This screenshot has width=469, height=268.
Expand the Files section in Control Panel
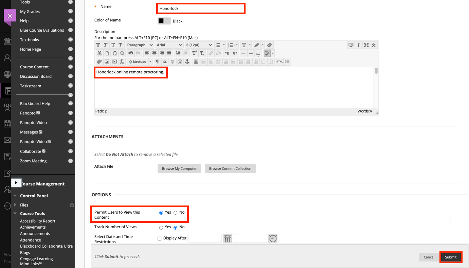pyautogui.click(x=15, y=205)
